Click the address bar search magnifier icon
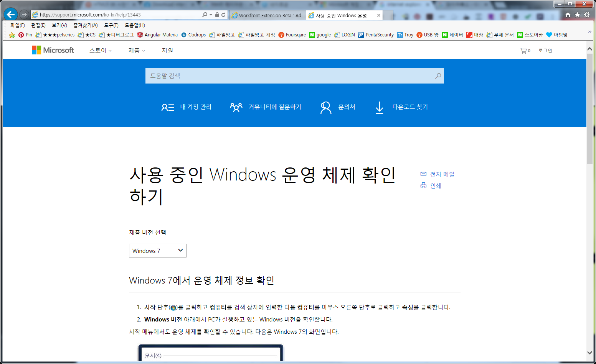The width and height of the screenshot is (596, 364). [205, 15]
